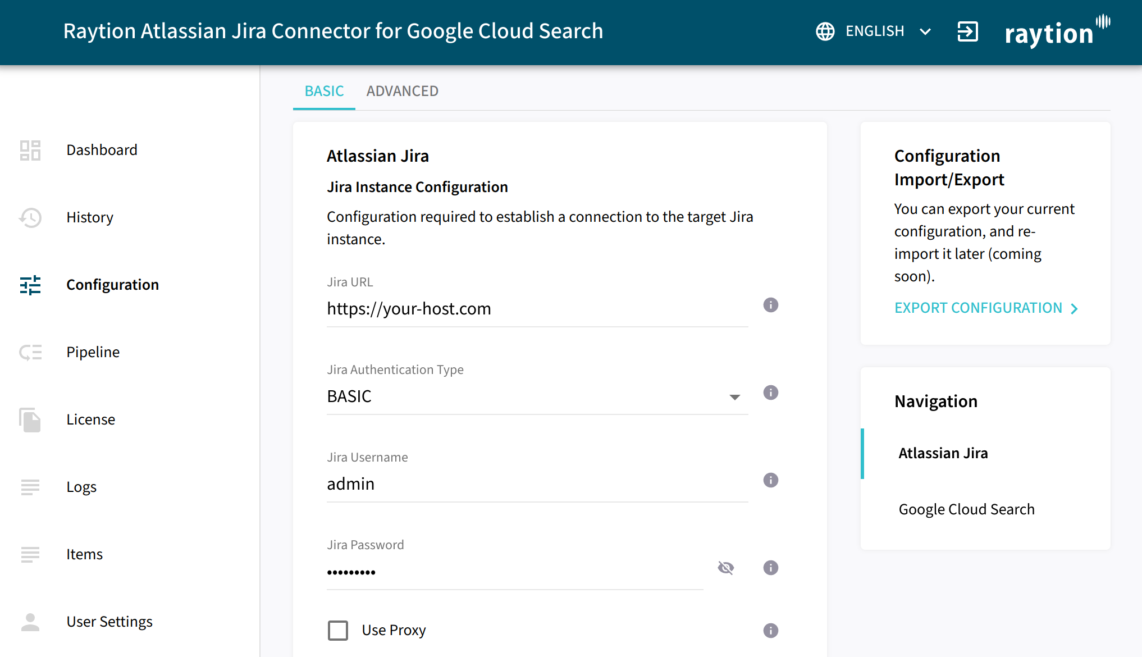Click into the Jira URL field
1142x657 pixels.
[x=537, y=309]
